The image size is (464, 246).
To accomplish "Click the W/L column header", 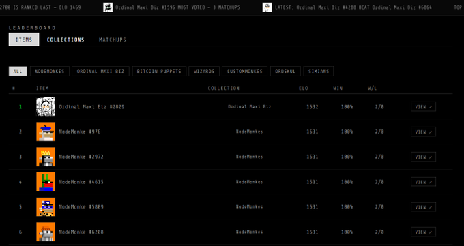I will click(373, 88).
